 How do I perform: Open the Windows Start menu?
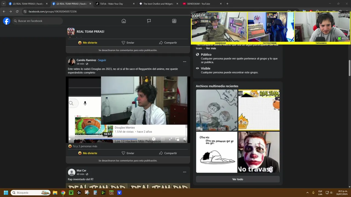(x=6, y=193)
